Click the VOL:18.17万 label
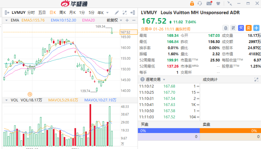 pyautogui.click(x=31, y=100)
